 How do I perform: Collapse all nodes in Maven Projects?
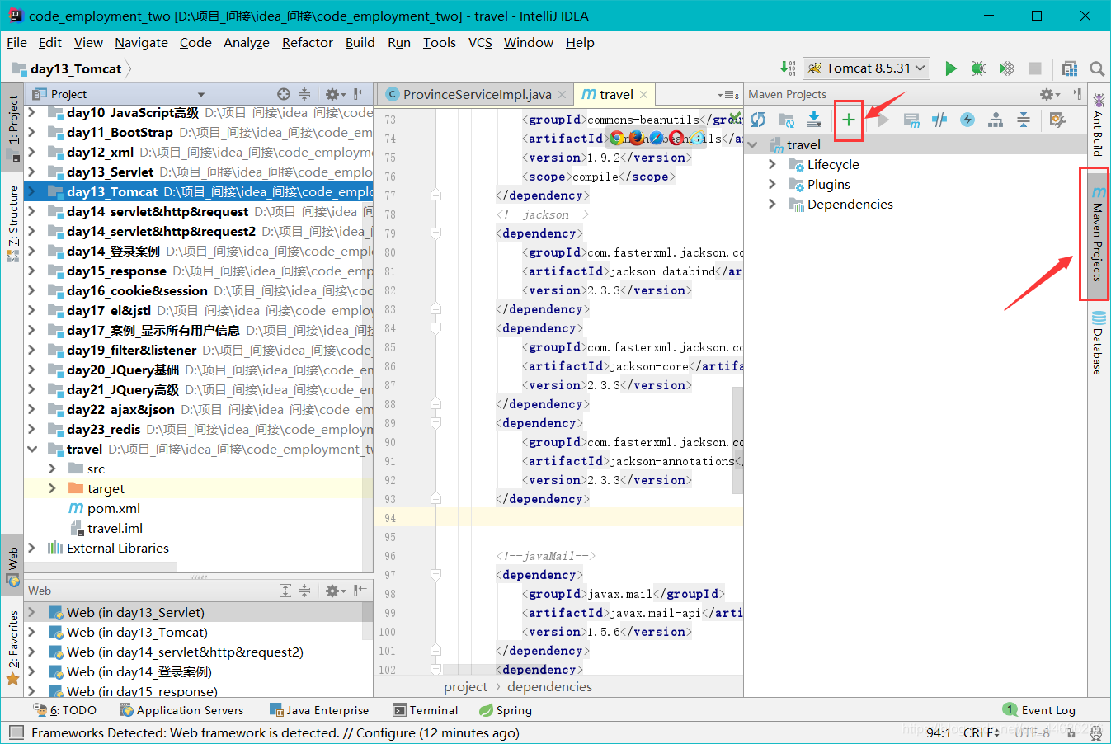[1024, 120]
